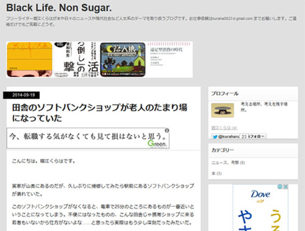
Task: Click the profile text 考える場所、考えを残す場所。
Action: pos(264,107)
